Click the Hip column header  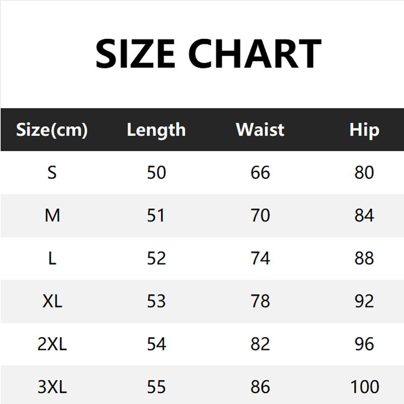[364, 130]
